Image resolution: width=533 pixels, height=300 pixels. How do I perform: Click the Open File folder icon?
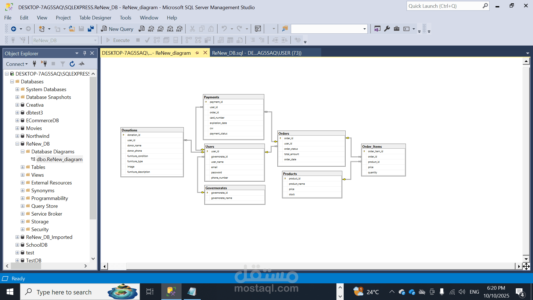(72, 29)
